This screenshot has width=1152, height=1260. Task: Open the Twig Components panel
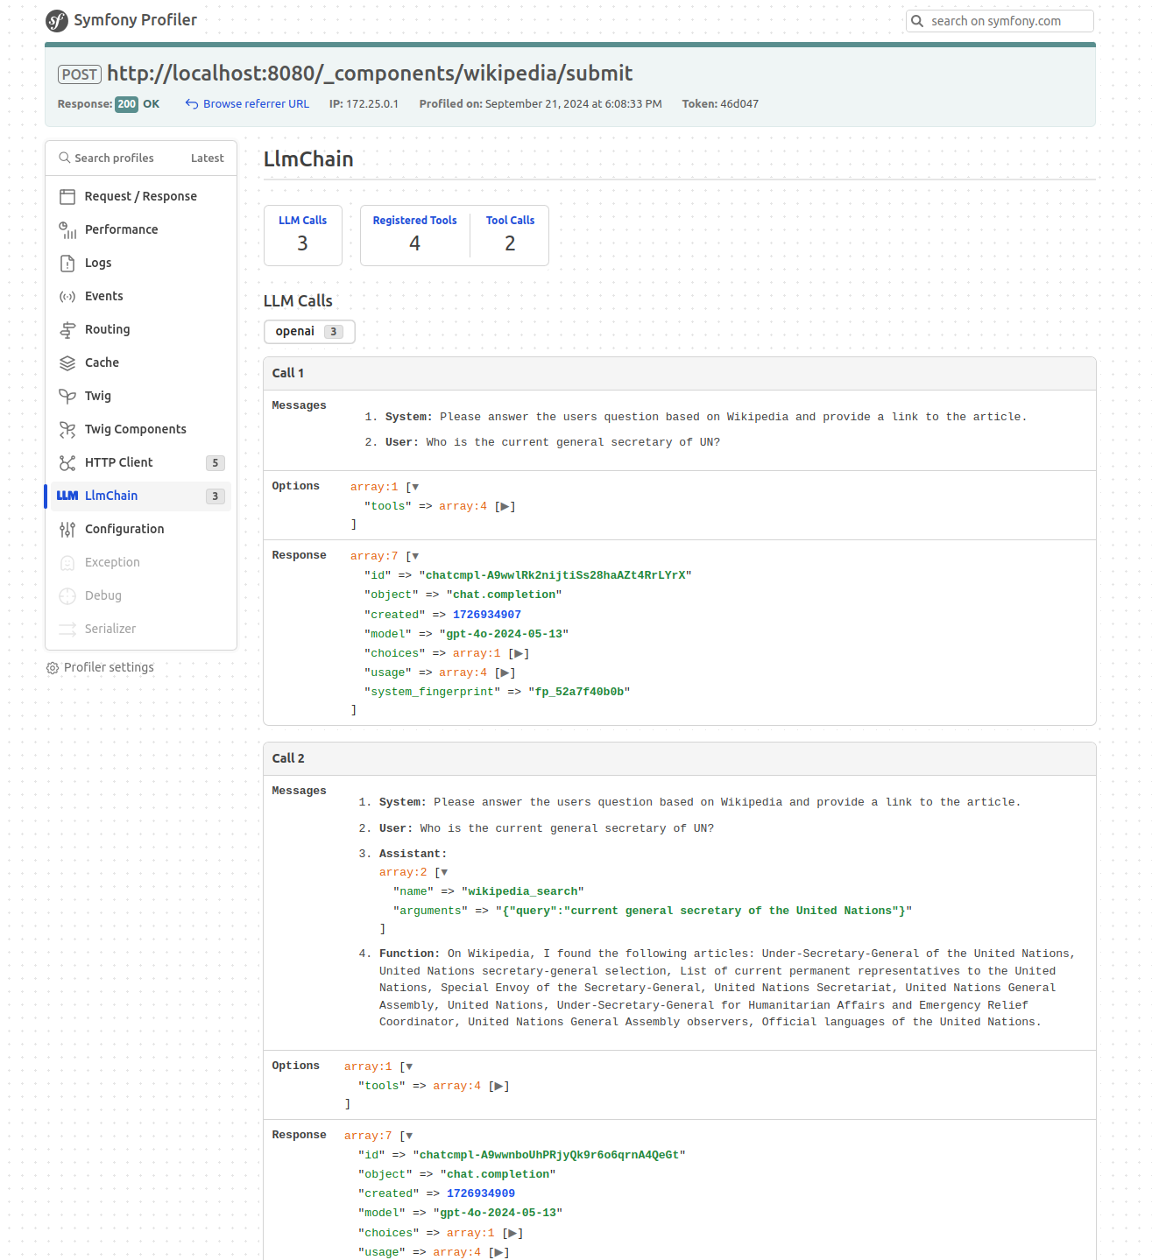(x=140, y=429)
